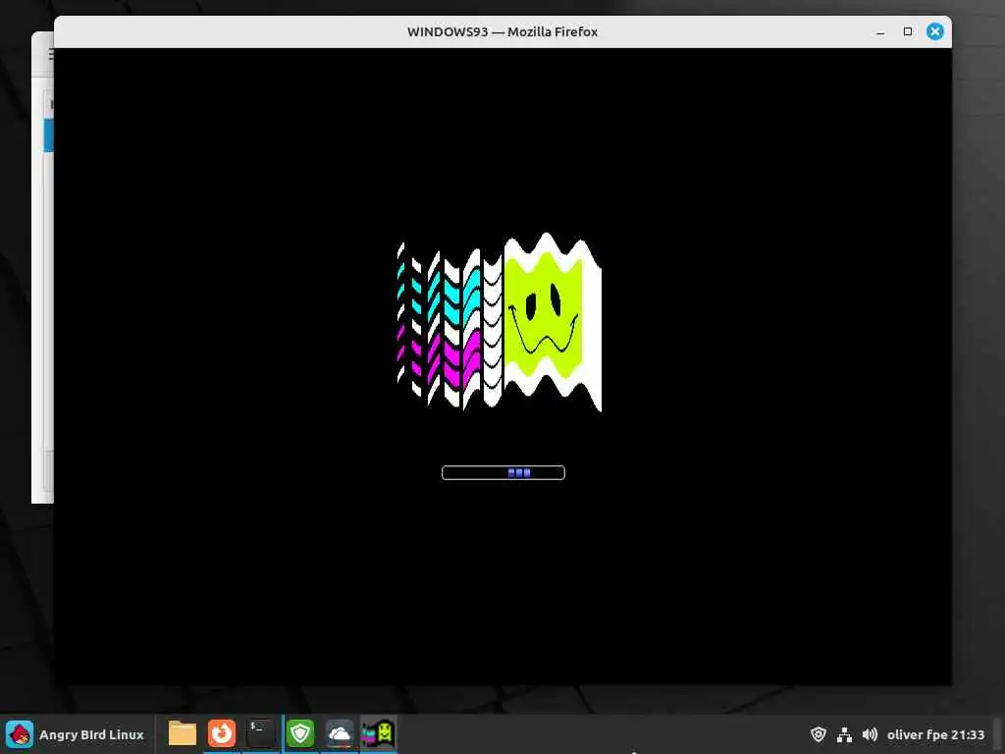Click the clock showing 21:33
The width and height of the screenshot is (1005, 754).
click(968, 734)
